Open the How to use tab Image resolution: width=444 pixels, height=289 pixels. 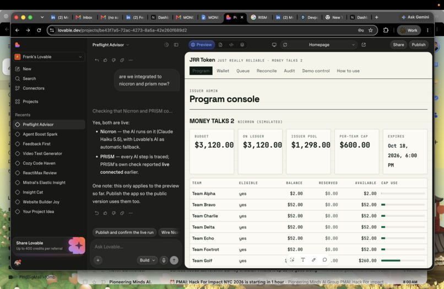(x=348, y=71)
